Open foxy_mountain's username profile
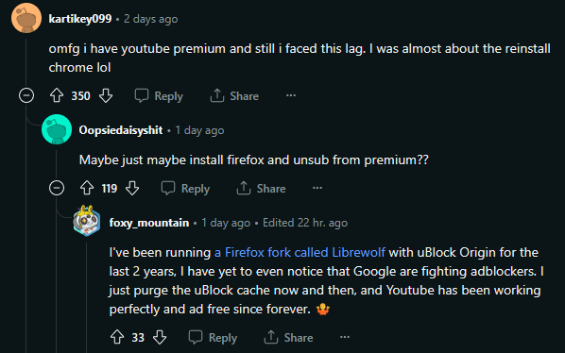The height and width of the screenshot is (353, 565). 149,223
